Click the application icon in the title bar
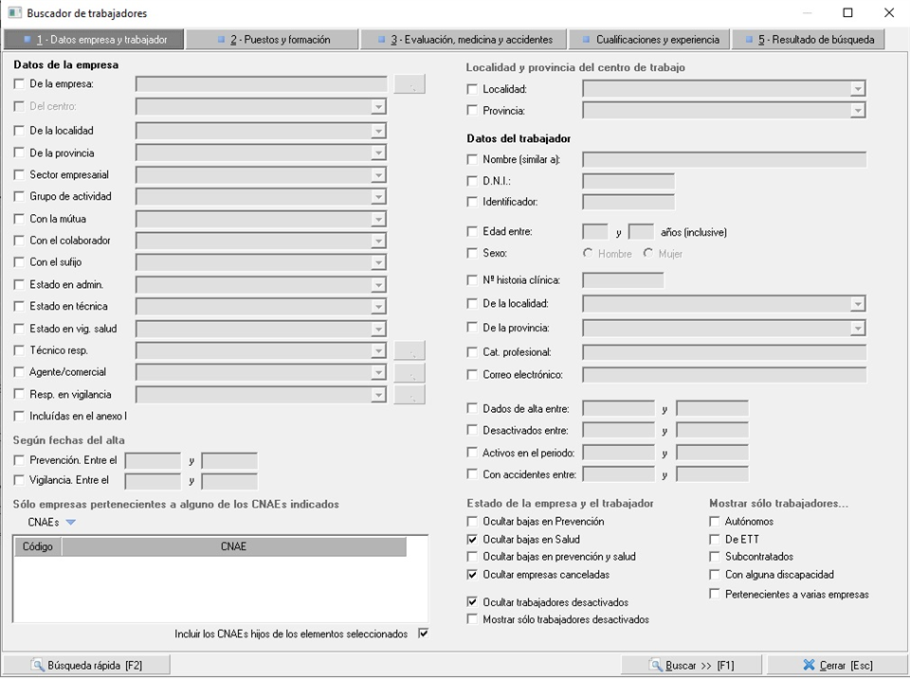The height and width of the screenshot is (679, 910). tap(14, 13)
